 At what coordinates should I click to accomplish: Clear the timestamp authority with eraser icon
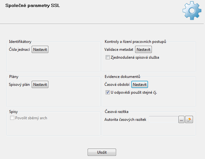pyautogui.click(x=189, y=120)
